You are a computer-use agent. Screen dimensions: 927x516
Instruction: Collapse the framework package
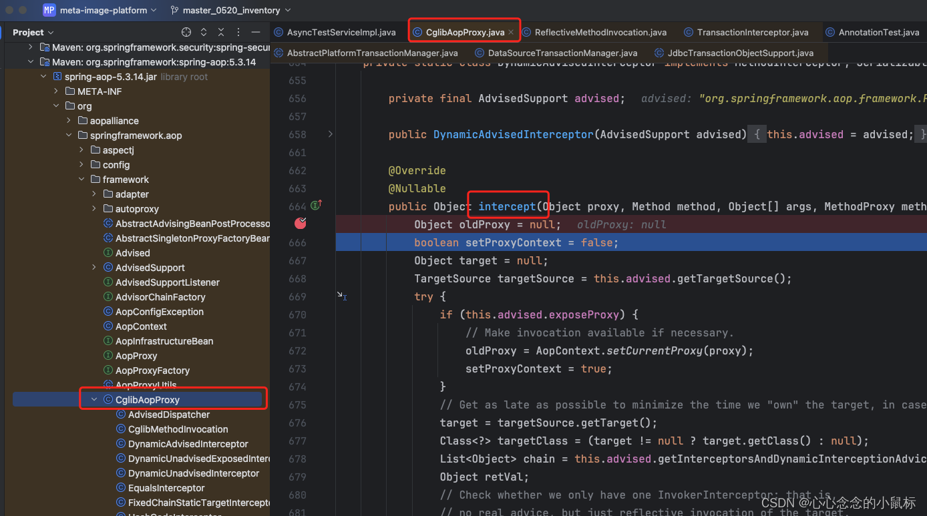(82, 180)
